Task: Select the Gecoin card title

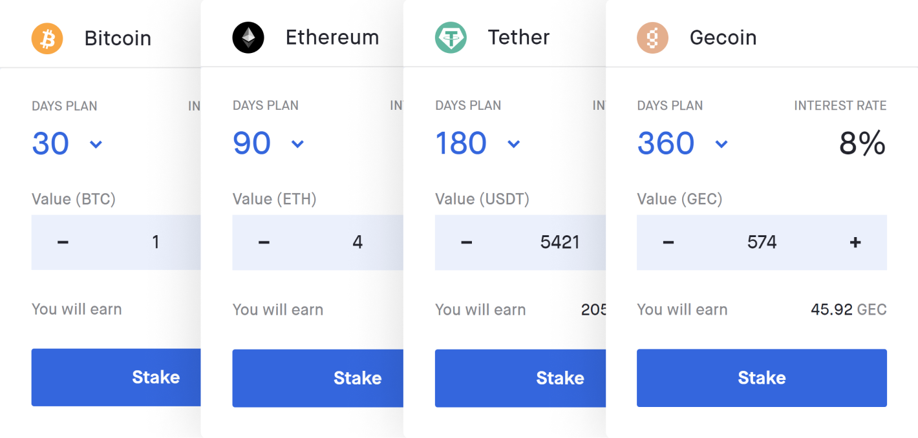Action: pyautogui.click(x=723, y=37)
